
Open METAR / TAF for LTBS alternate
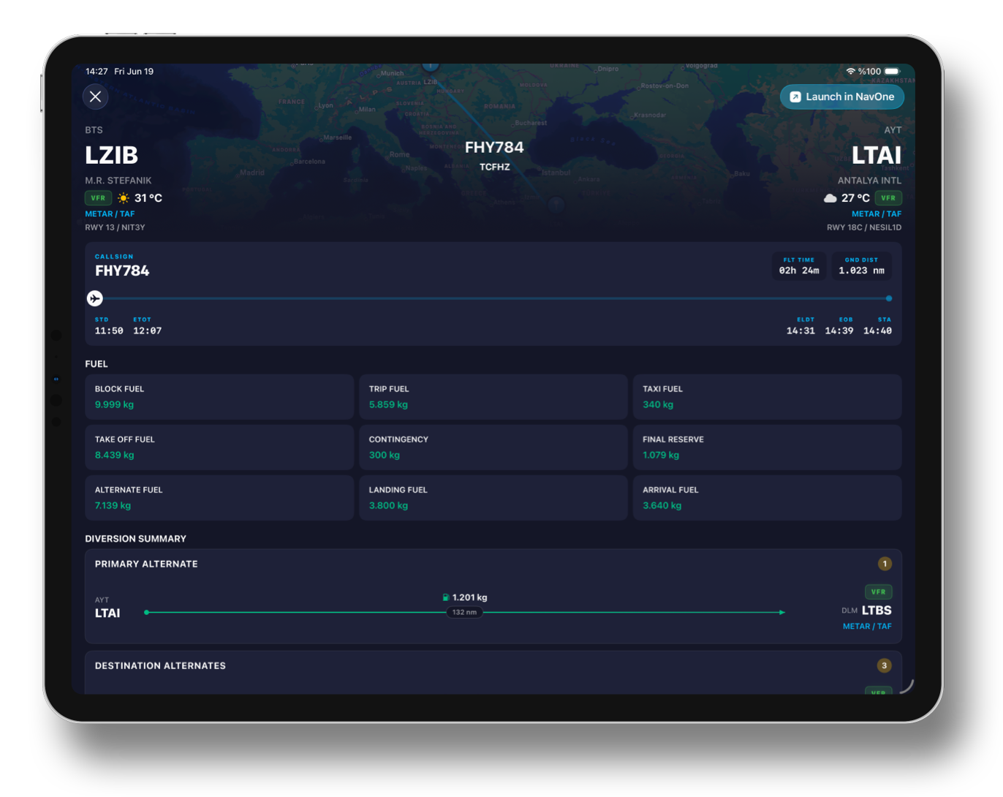pos(867,627)
